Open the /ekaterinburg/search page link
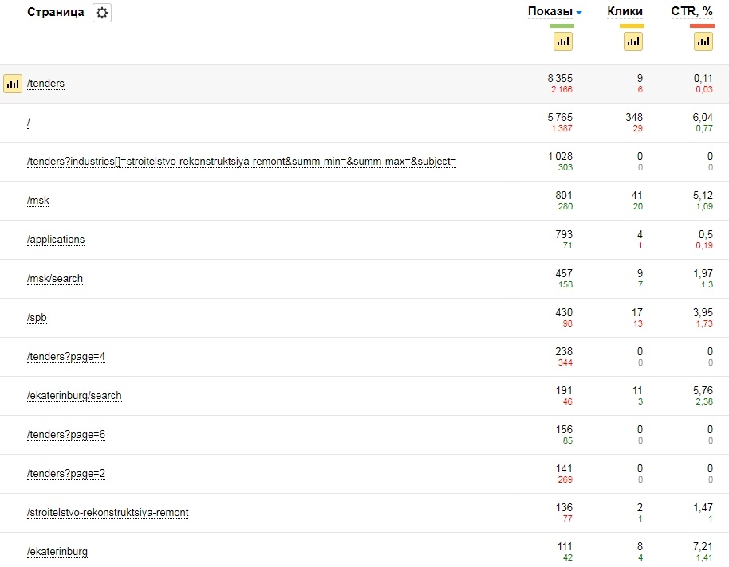Screen dimensions: 729x567 [x=74, y=395]
